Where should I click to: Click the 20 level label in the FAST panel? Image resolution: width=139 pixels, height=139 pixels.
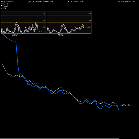(x=44, y=27)
